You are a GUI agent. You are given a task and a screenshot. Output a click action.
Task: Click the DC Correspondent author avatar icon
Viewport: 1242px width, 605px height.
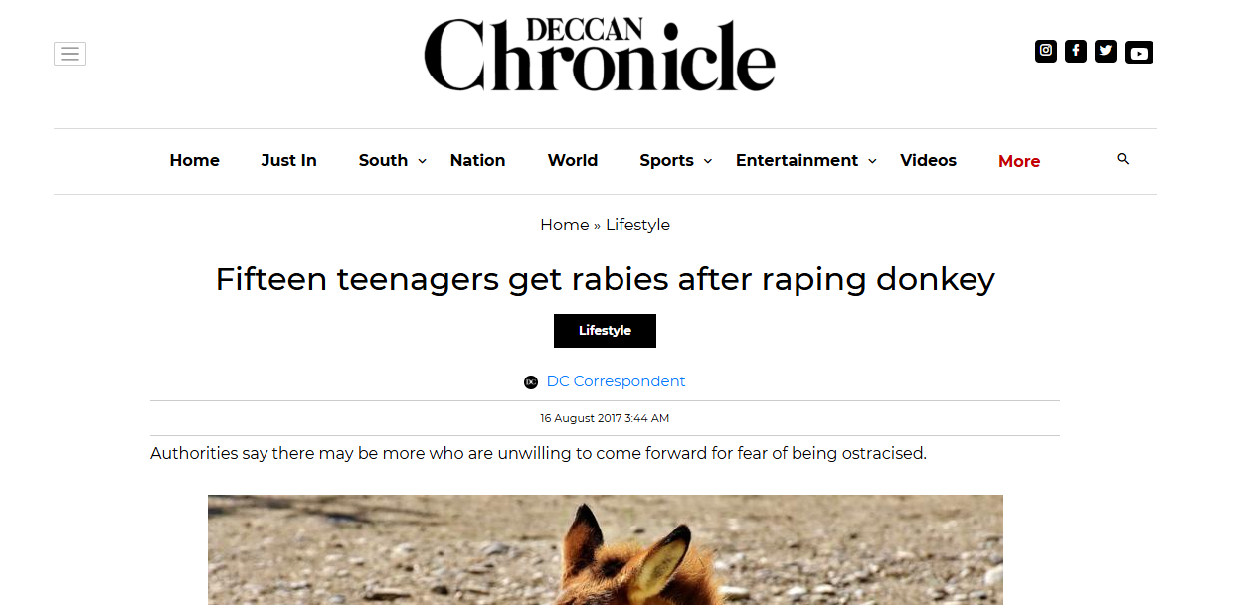point(531,382)
